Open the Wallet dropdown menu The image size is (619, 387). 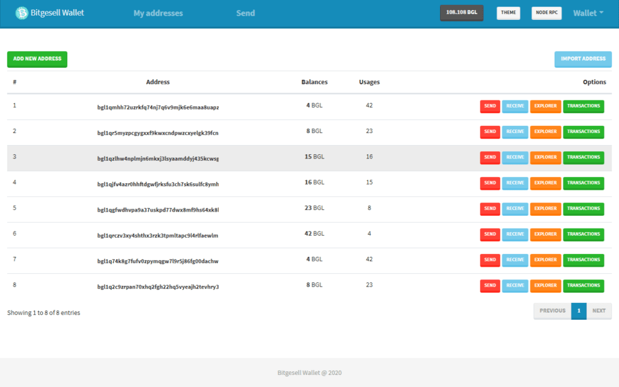tap(588, 13)
